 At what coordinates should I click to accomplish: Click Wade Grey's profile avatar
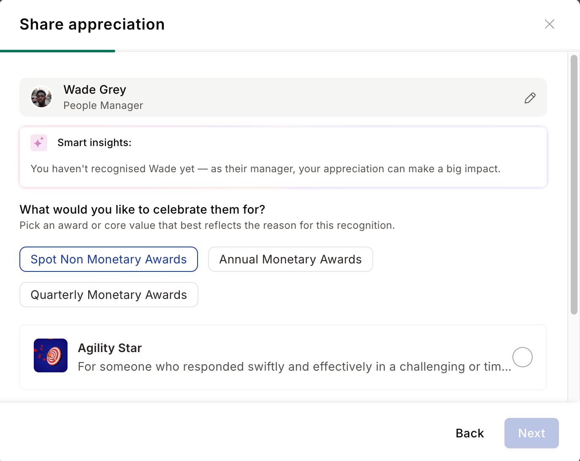pos(41,97)
